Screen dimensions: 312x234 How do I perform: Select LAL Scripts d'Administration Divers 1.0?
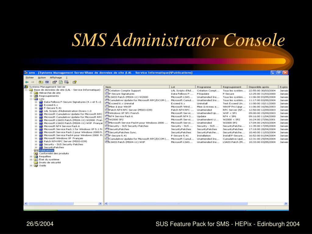pyautogui.click(x=68, y=111)
